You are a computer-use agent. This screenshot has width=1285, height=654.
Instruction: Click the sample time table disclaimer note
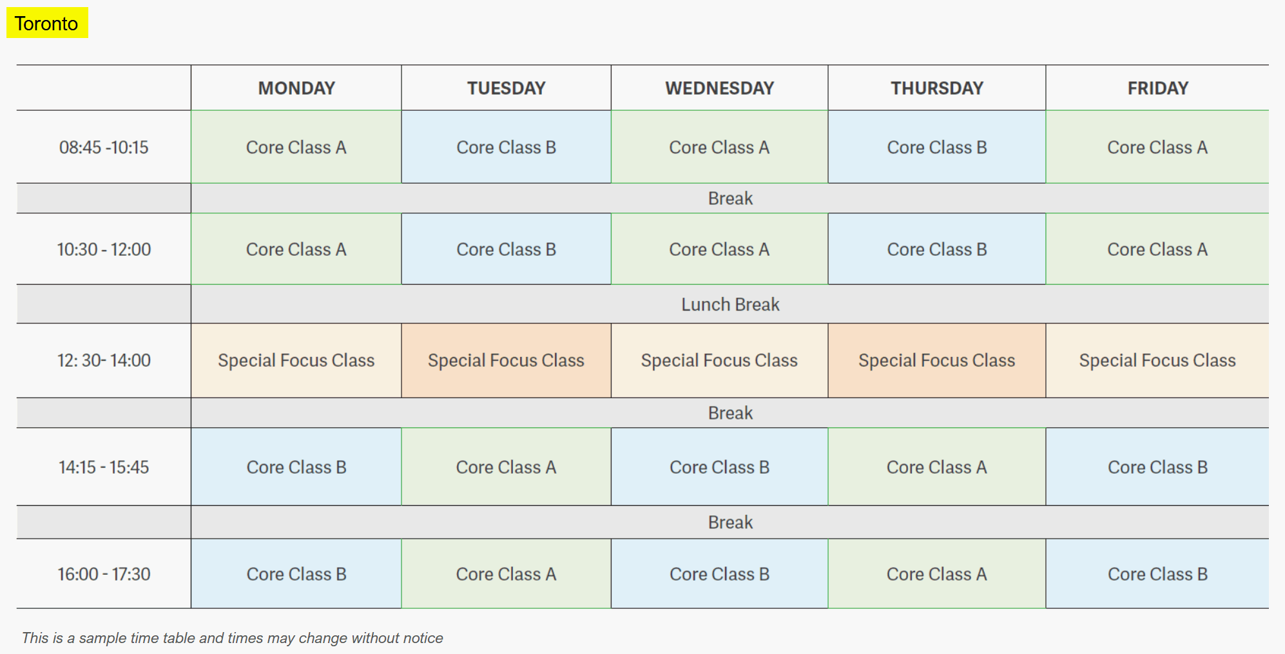[x=233, y=638]
